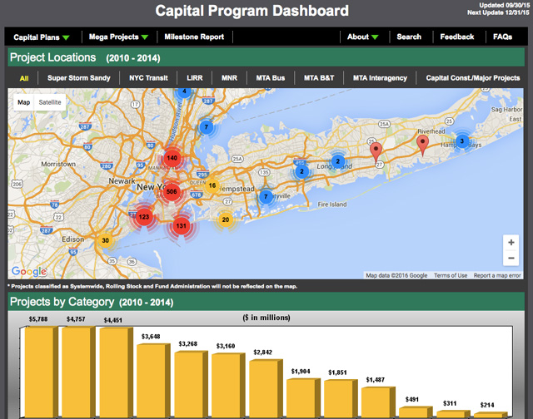Click the $311 category bar

click(x=453, y=414)
